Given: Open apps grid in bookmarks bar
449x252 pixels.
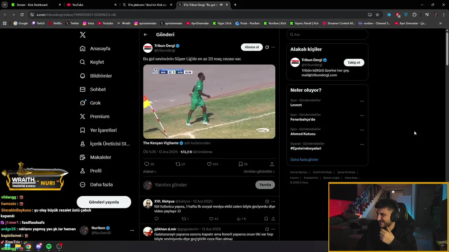Looking at the screenshot, I should [5, 23].
